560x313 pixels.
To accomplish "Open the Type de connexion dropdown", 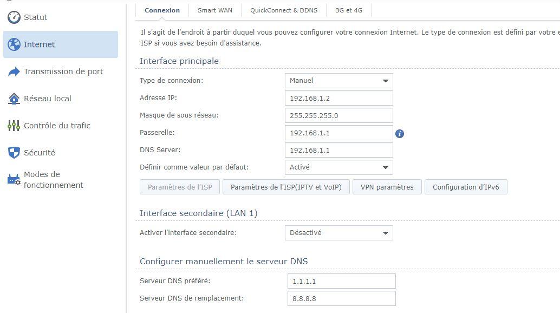I will click(338, 81).
